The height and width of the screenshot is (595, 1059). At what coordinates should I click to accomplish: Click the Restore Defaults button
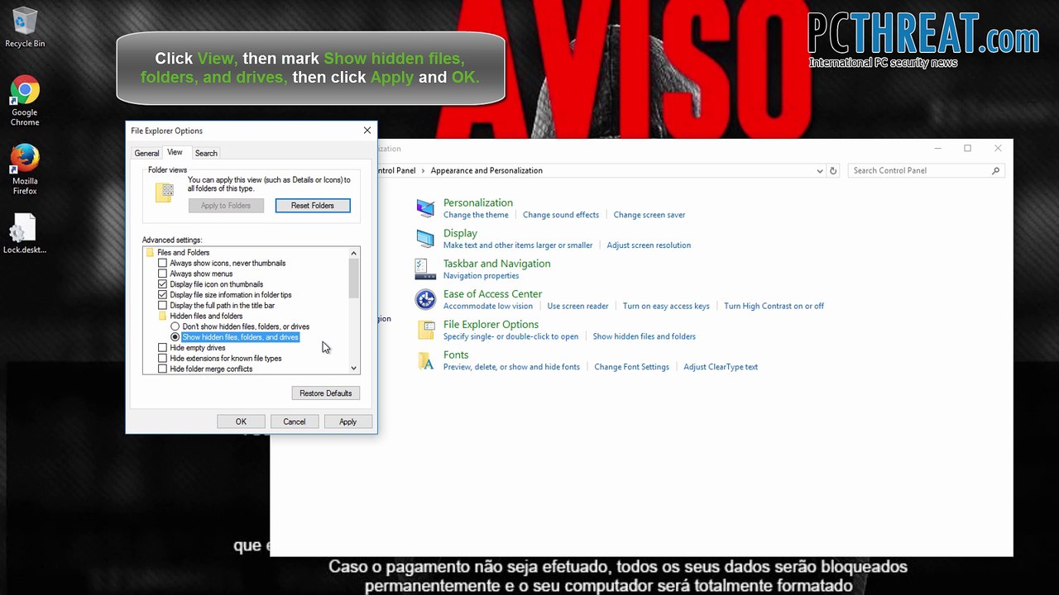click(326, 393)
